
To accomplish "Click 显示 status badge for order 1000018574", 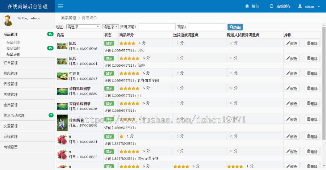I will click(109, 136).
